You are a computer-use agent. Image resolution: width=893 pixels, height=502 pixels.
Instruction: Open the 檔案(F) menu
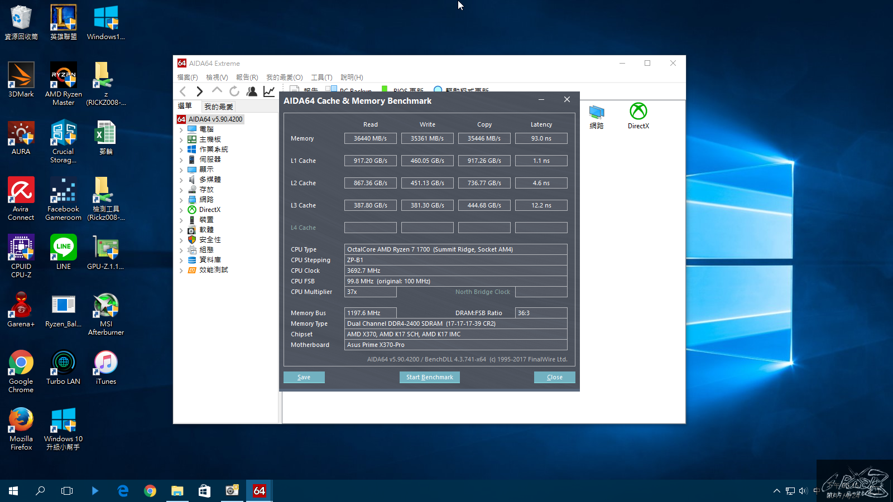point(188,78)
